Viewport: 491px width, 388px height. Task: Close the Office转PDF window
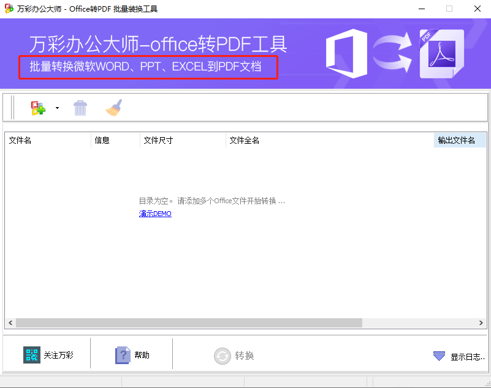coord(478,9)
